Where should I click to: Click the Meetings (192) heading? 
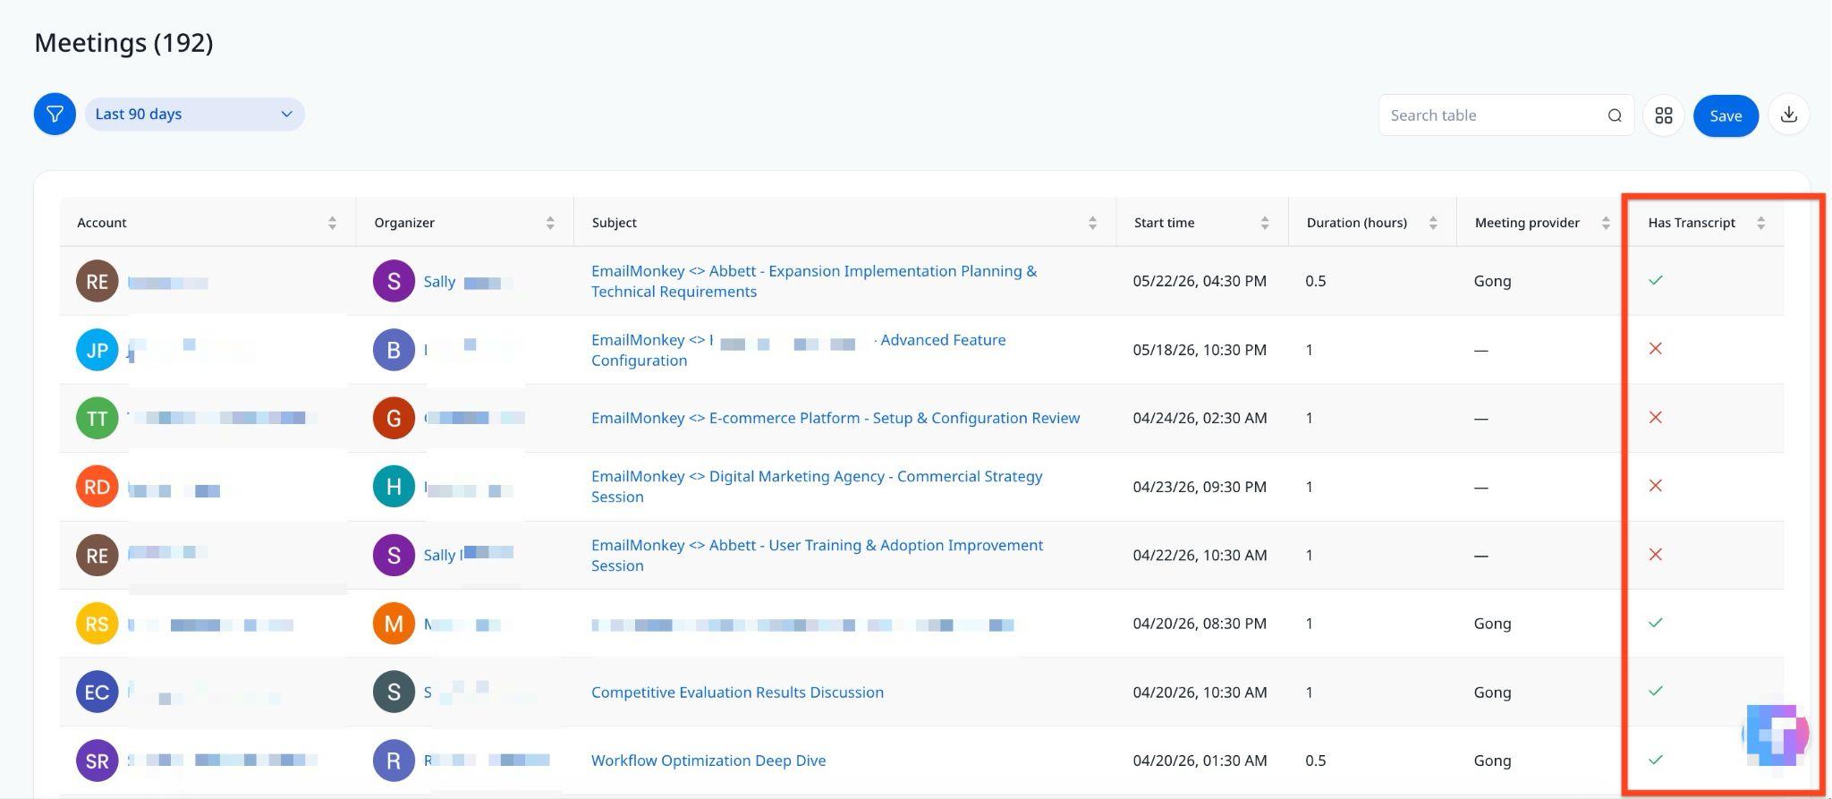coord(123,43)
